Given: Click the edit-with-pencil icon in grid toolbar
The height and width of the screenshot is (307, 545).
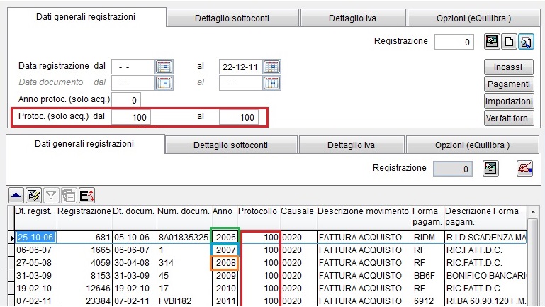Looking at the screenshot, I should point(33,195).
